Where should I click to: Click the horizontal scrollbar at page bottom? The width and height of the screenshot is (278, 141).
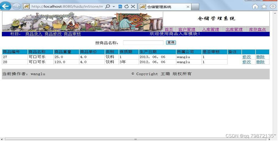click(136, 139)
